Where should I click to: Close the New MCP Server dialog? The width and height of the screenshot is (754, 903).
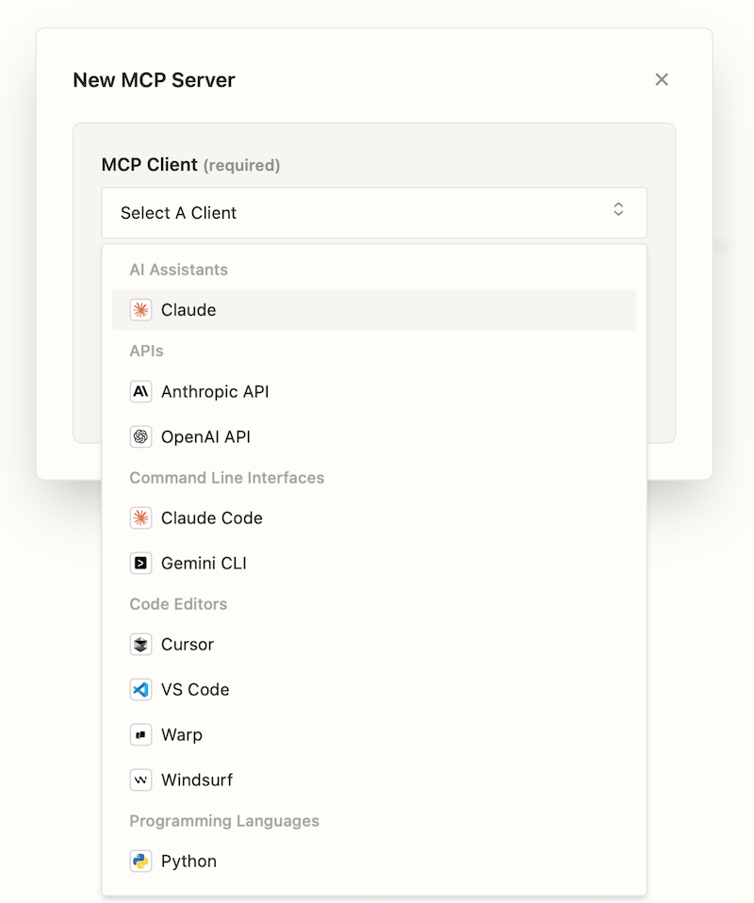662,80
